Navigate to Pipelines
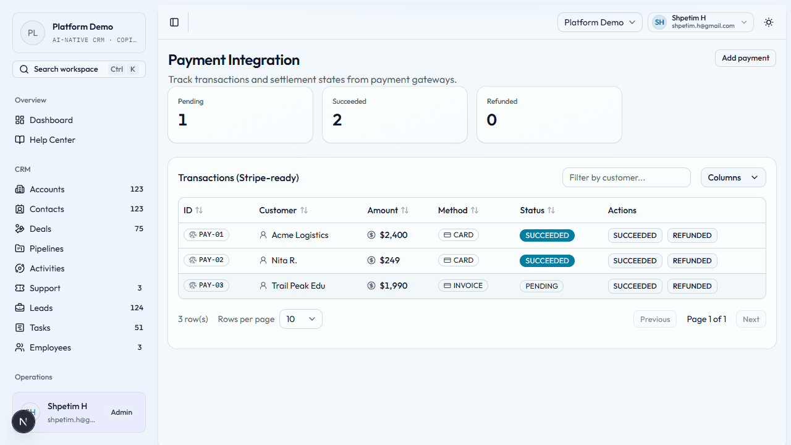Screen dimensions: 791x445 [46, 248]
